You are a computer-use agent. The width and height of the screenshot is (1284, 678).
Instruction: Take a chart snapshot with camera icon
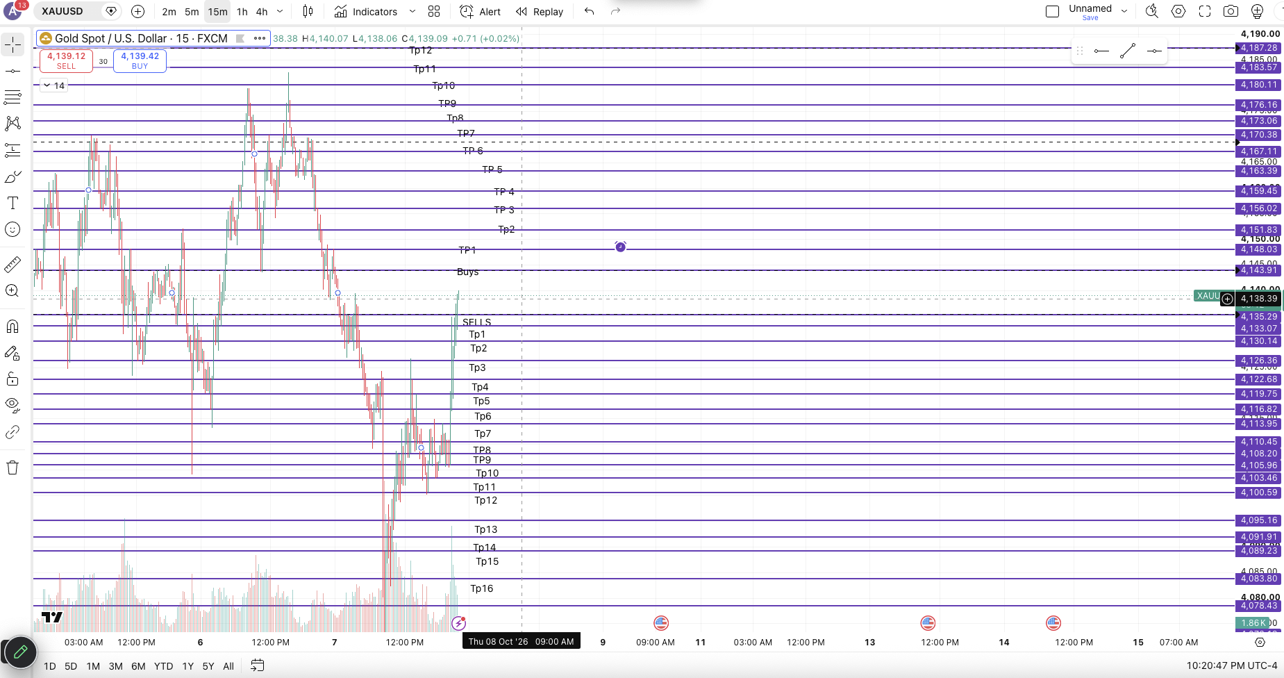point(1231,11)
